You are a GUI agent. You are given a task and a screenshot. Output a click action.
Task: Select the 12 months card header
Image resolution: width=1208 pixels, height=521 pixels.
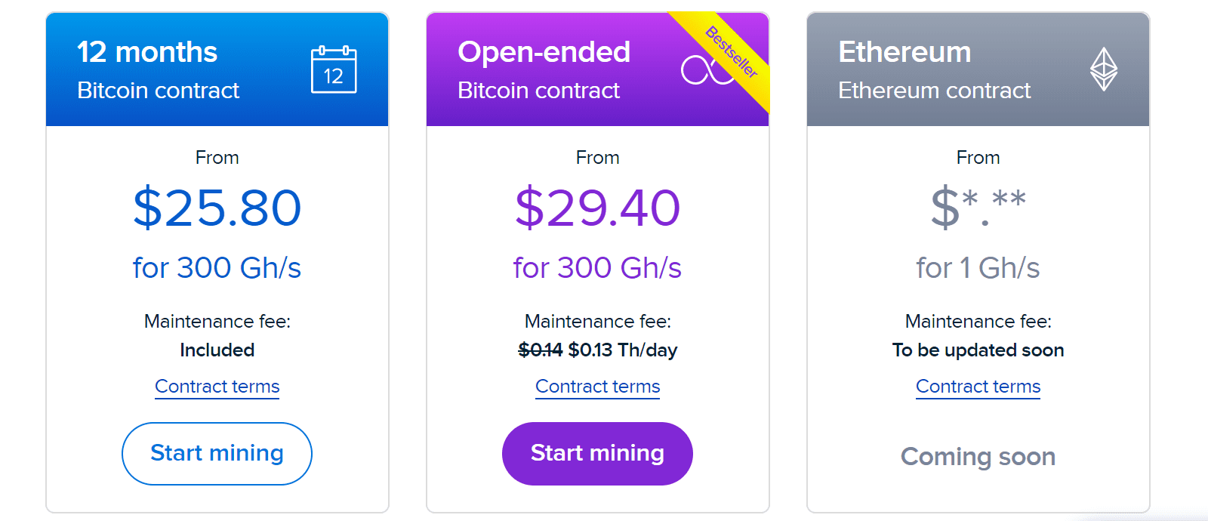217,69
